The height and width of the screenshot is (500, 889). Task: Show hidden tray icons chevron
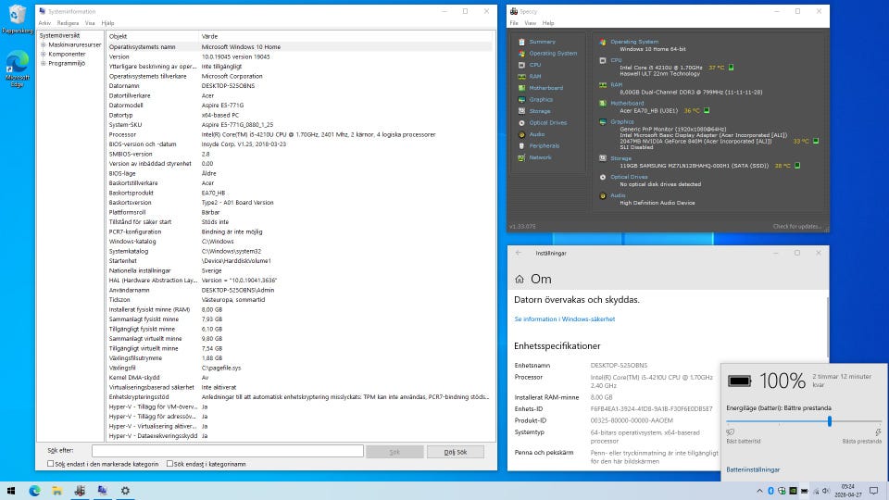pos(759,491)
